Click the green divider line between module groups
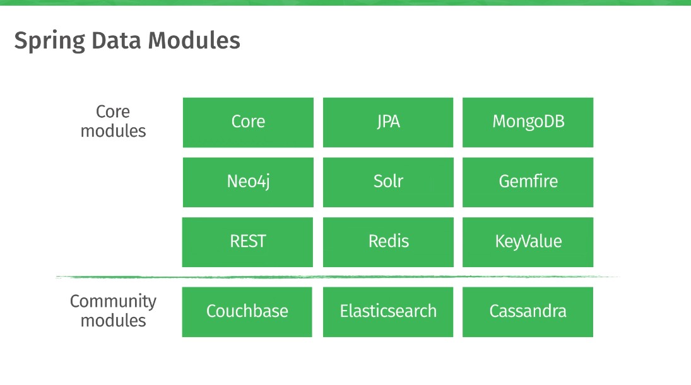Viewport: 691px width, 385px height. click(338, 277)
